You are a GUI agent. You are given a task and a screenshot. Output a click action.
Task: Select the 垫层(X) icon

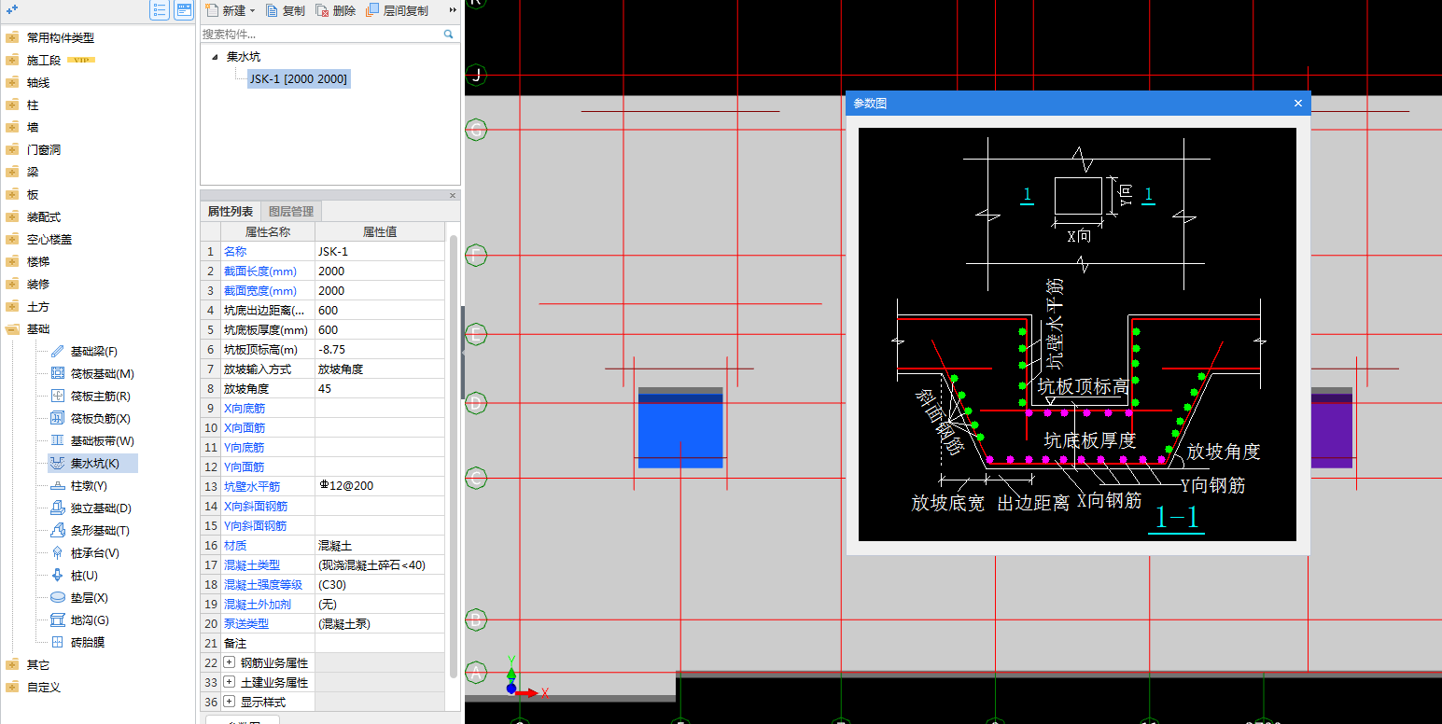click(x=58, y=597)
